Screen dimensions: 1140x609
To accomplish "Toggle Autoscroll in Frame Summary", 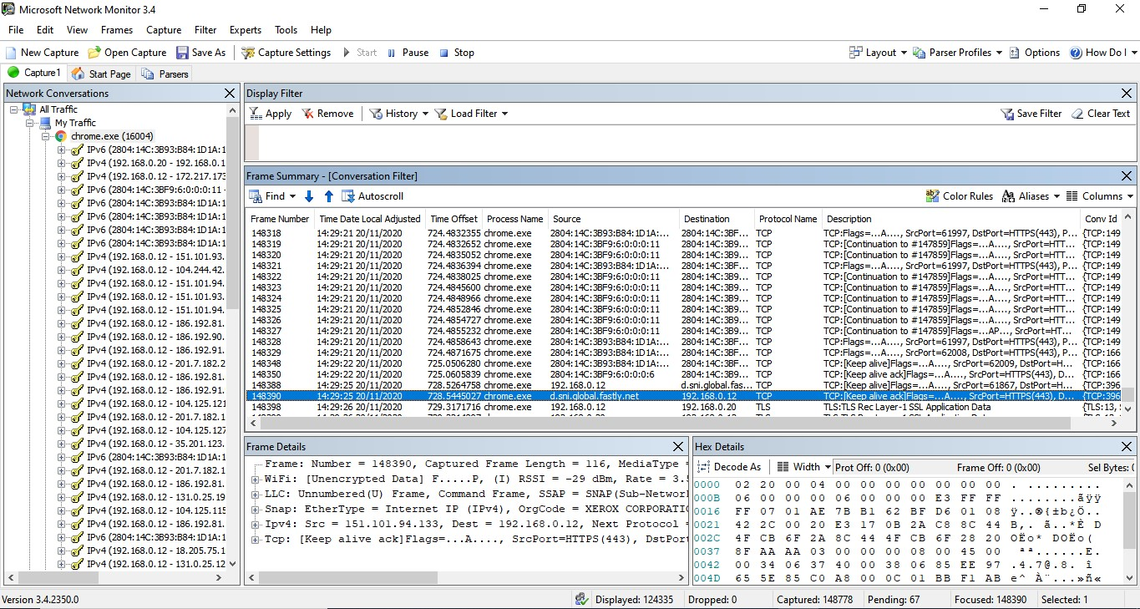I will tap(372, 196).
